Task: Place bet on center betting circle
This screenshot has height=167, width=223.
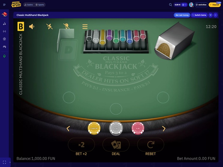Action: pyautogui.click(x=116, y=109)
